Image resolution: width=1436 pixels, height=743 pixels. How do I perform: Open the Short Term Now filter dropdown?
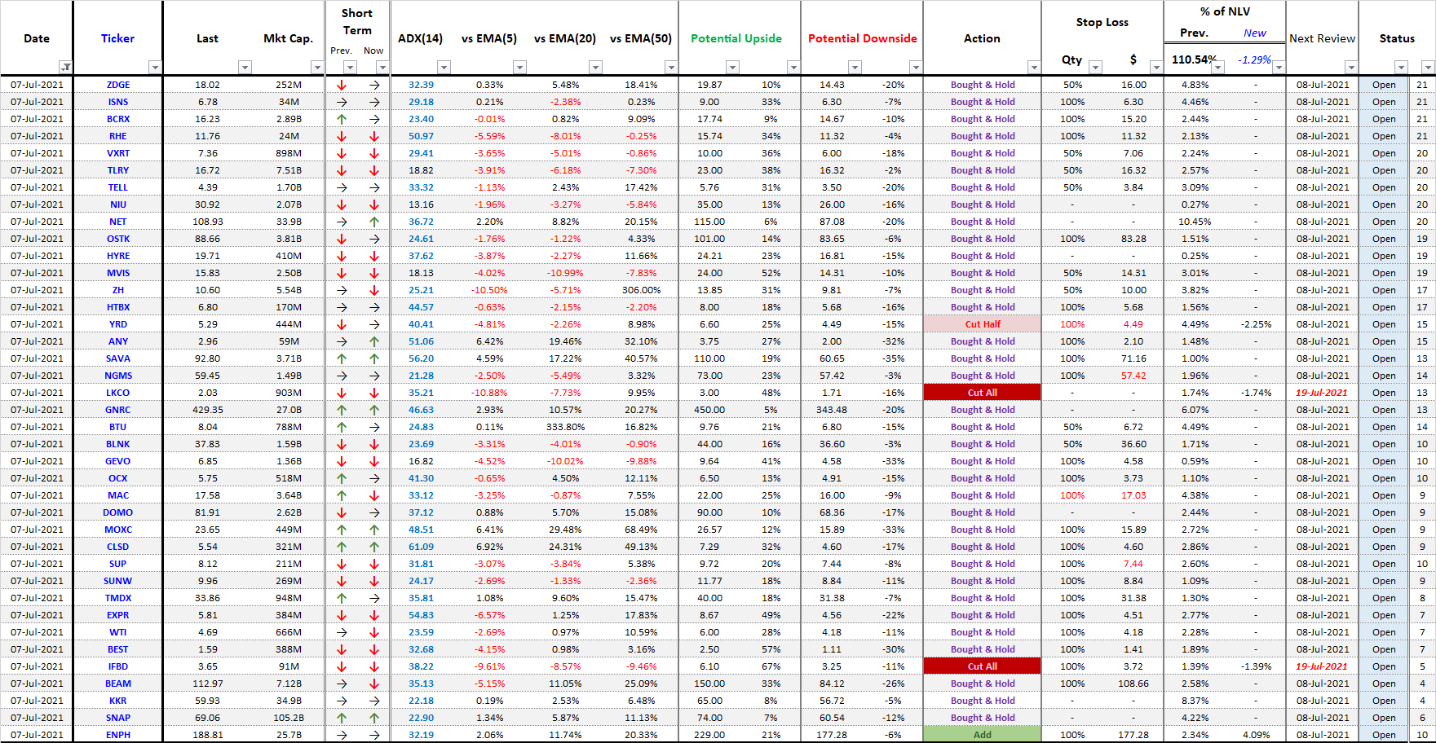click(382, 67)
